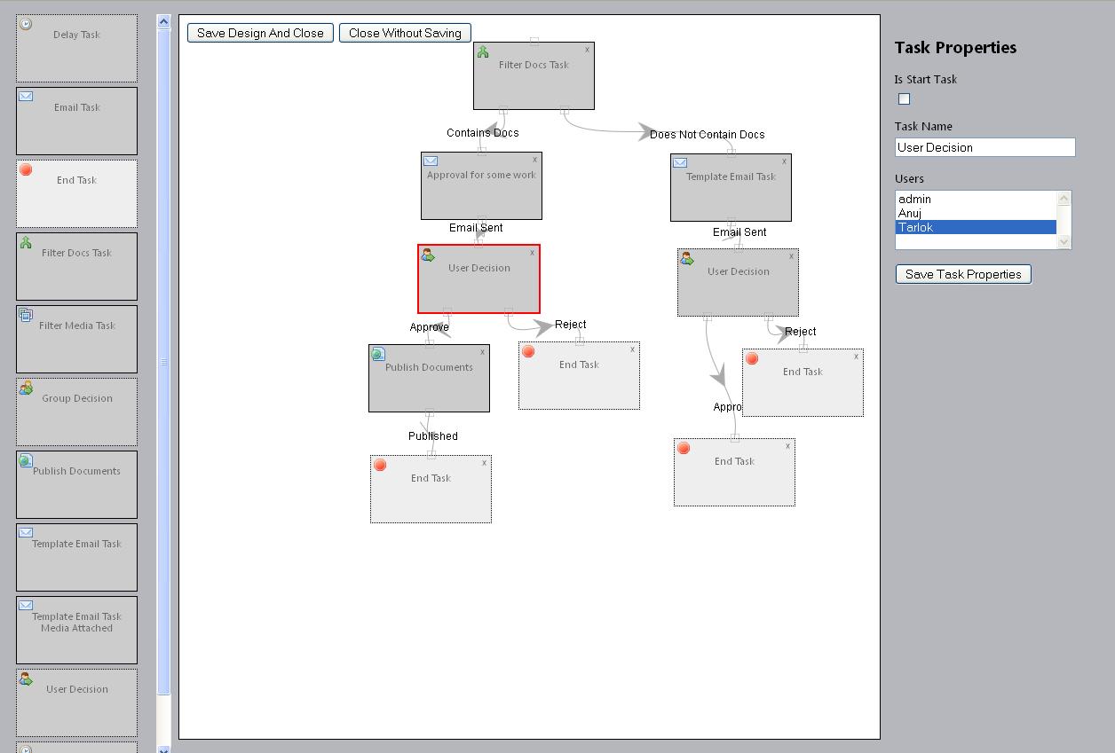Click the Approval for some work node title
Image resolution: width=1115 pixels, height=753 pixels.
[x=481, y=175]
